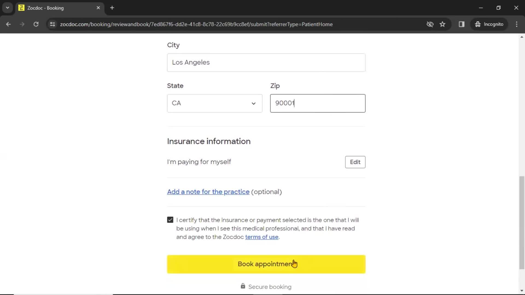The height and width of the screenshot is (295, 525).
Task: Minimize the browser window
Action: point(481,8)
